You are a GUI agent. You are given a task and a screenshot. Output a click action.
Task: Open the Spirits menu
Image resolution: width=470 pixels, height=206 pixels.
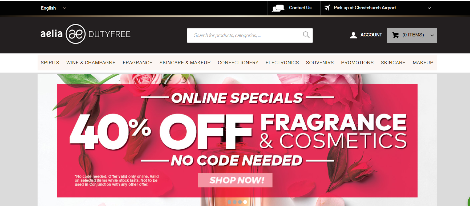(50, 63)
